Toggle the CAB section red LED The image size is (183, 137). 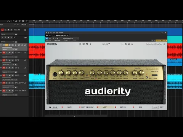coord(133,107)
